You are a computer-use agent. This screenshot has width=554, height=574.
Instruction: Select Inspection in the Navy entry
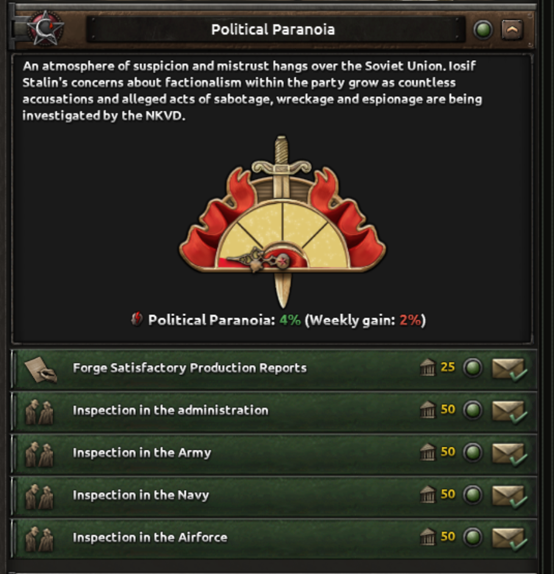(141, 495)
